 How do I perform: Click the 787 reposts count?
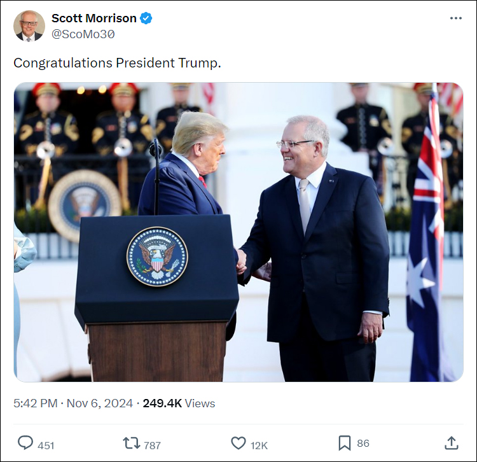point(152,445)
